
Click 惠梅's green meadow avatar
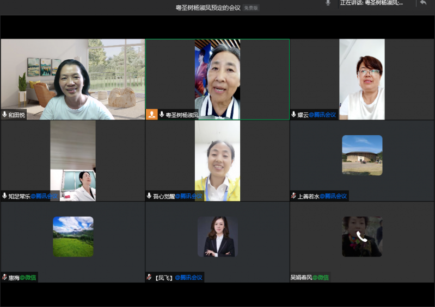[73, 236]
